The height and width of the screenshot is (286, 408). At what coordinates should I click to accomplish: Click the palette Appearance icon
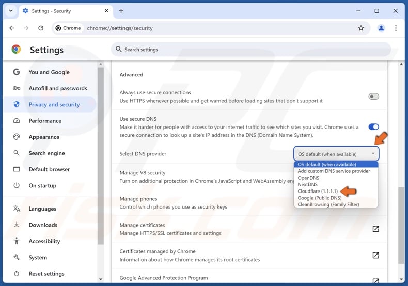coord(17,137)
